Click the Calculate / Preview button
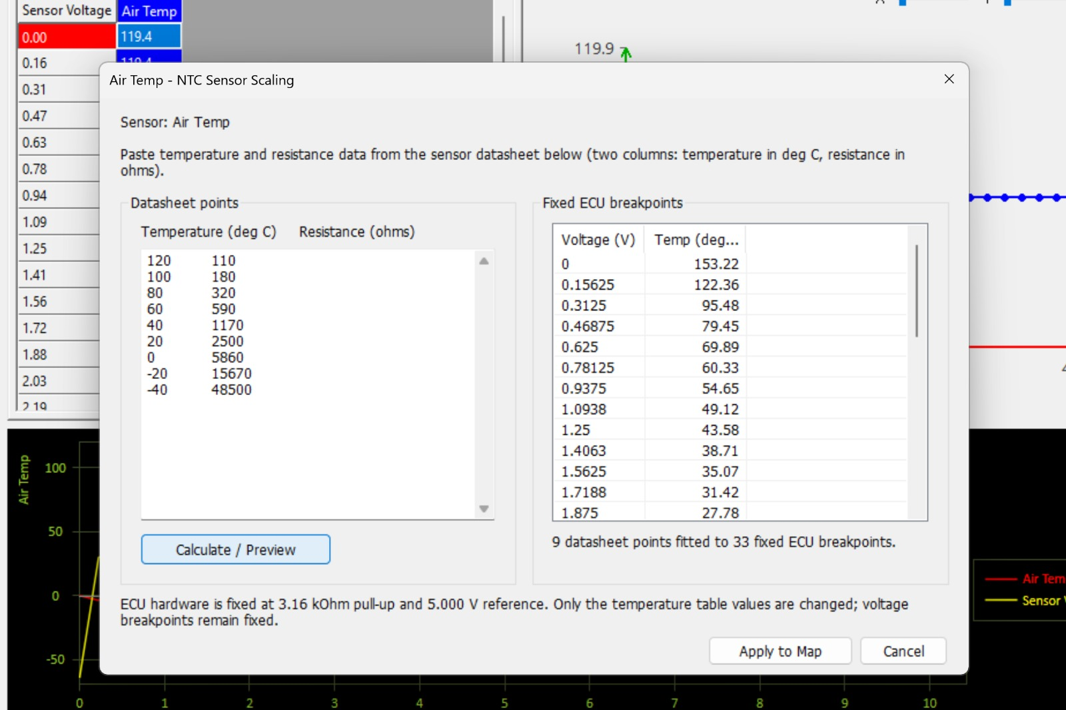The height and width of the screenshot is (710, 1066). click(236, 549)
